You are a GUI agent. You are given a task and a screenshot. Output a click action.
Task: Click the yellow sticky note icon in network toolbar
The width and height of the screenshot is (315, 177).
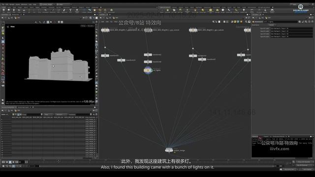[235, 22]
